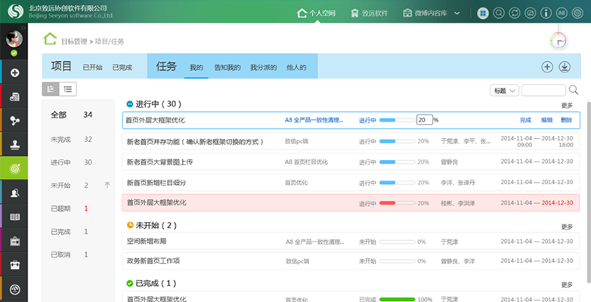591x302 pixels.
Task: Click the search magnifier icon
Action: 574,90
